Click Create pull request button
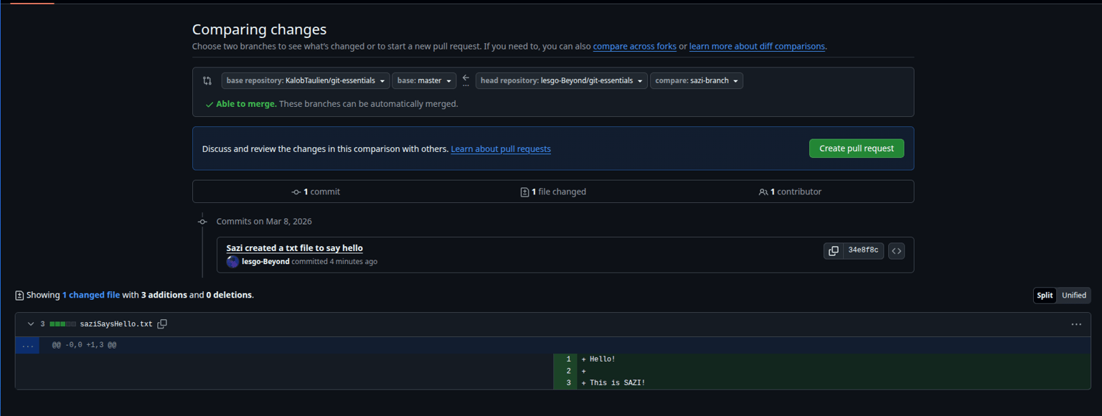1102x416 pixels. coord(857,148)
